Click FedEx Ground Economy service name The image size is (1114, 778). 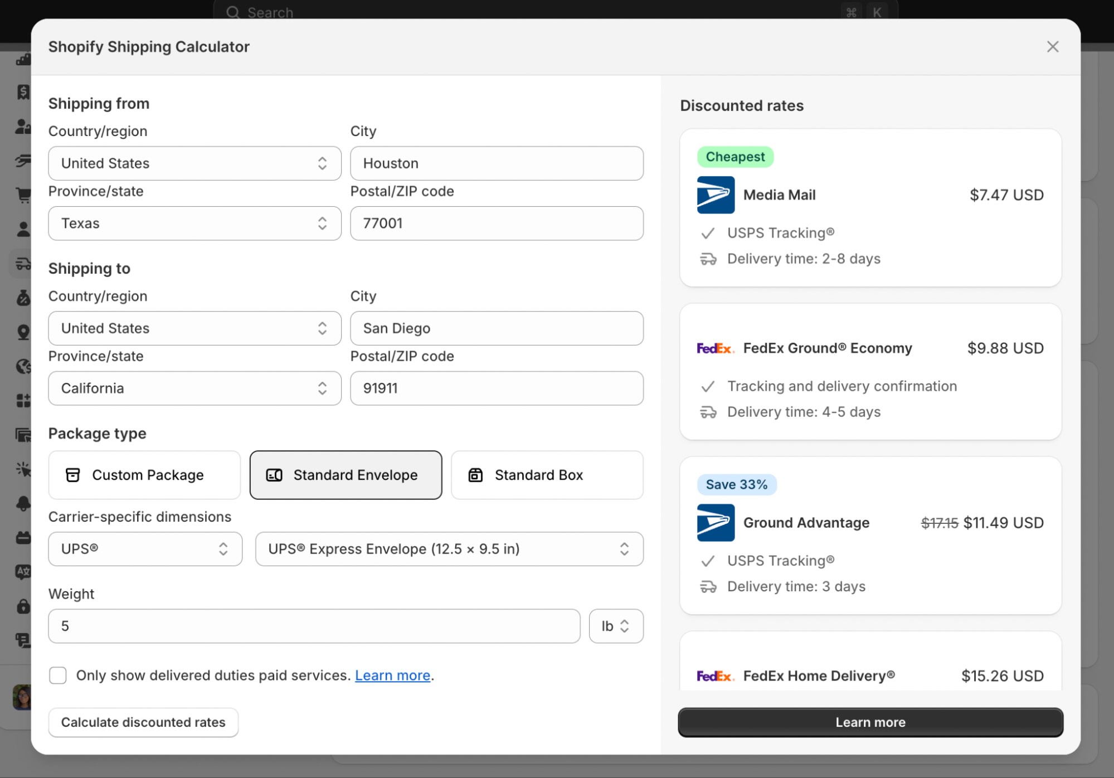click(x=828, y=348)
